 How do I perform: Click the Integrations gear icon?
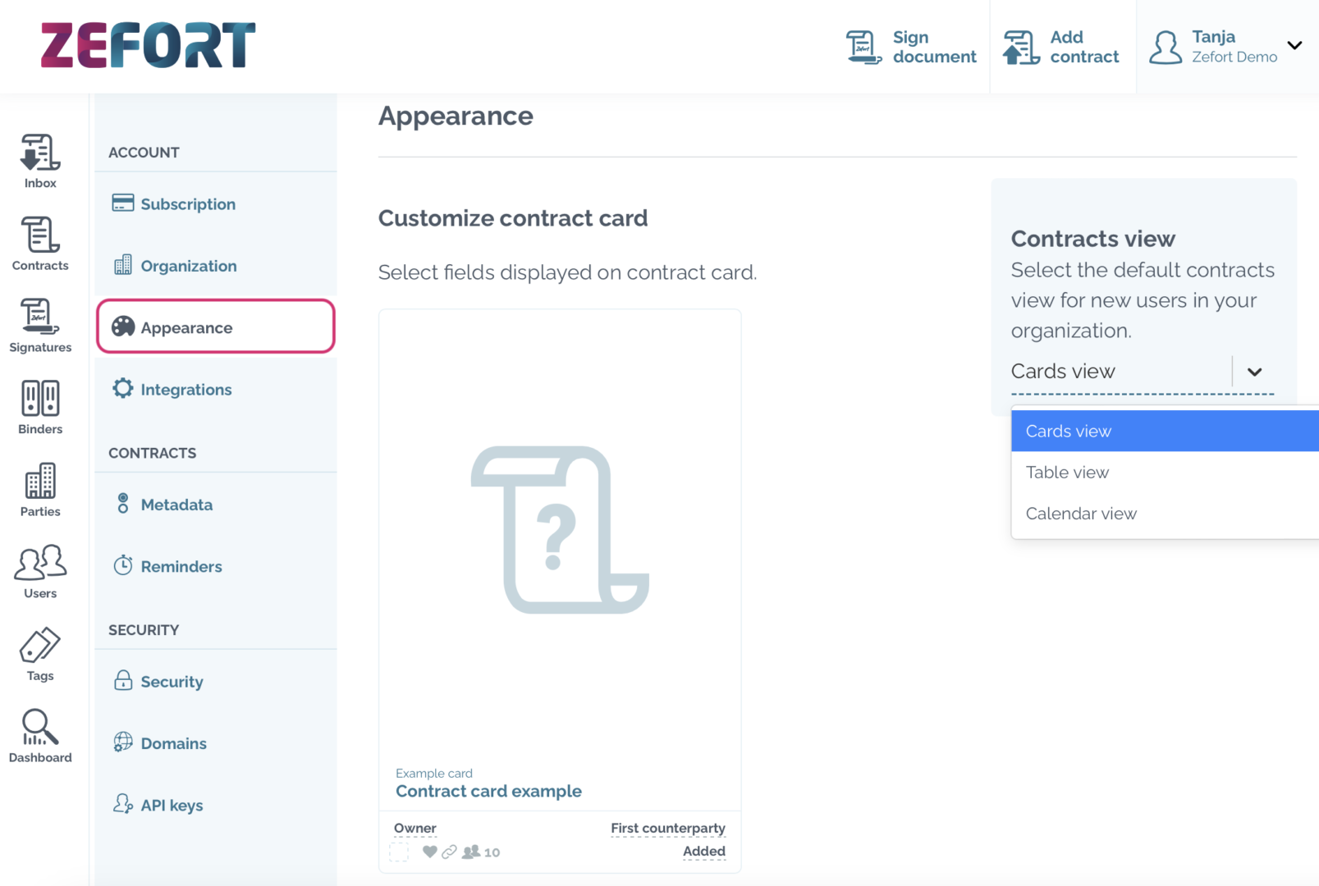pyautogui.click(x=122, y=389)
